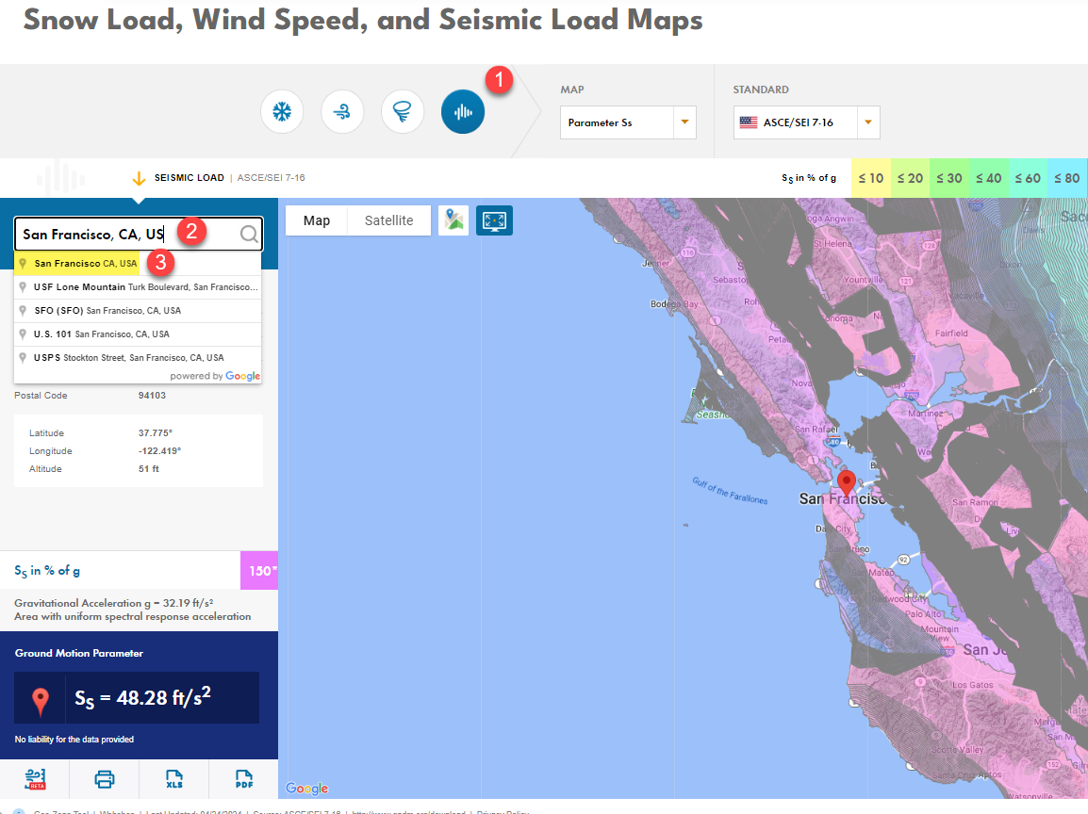This screenshot has width=1088, height=814.
Task: Open the Parameter Ss dropdown
Action: (628, 122)
